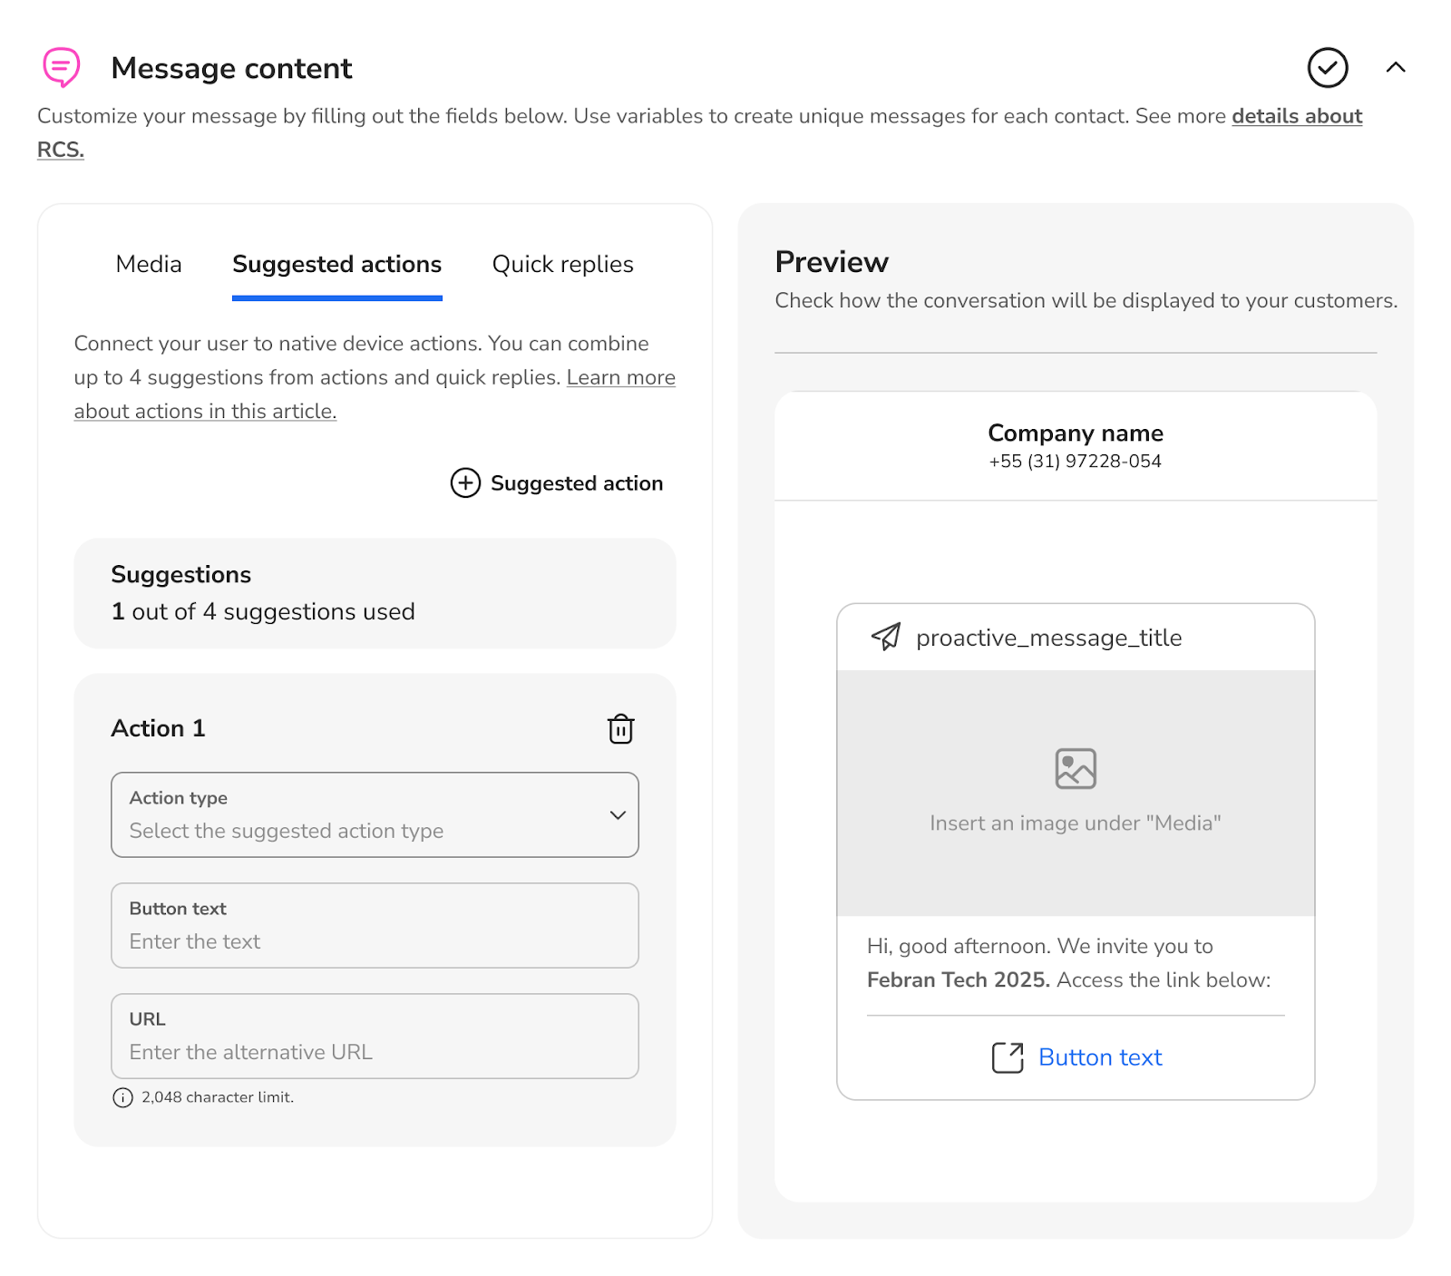
Task: Open the details about RCS link
Action: tap(1296, 117)
